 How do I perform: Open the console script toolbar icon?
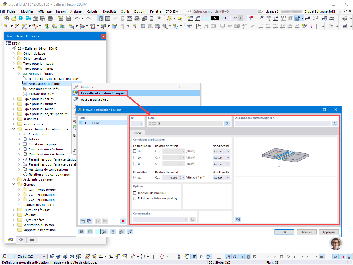(x=130, y=18)
